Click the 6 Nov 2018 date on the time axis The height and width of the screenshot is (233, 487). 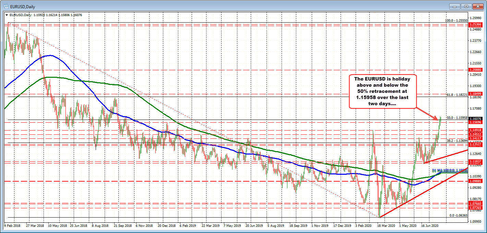pyautogui.click(x=144, y=226)
